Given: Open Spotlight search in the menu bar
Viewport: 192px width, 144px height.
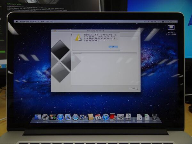Looking at the screenshot, I should (x=174, y=22).
